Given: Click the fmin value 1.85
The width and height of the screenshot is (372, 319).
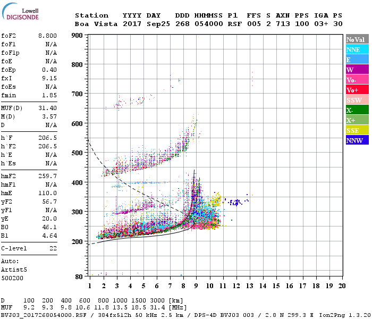Looking at the screenshot, I should [x=49, y=95].
